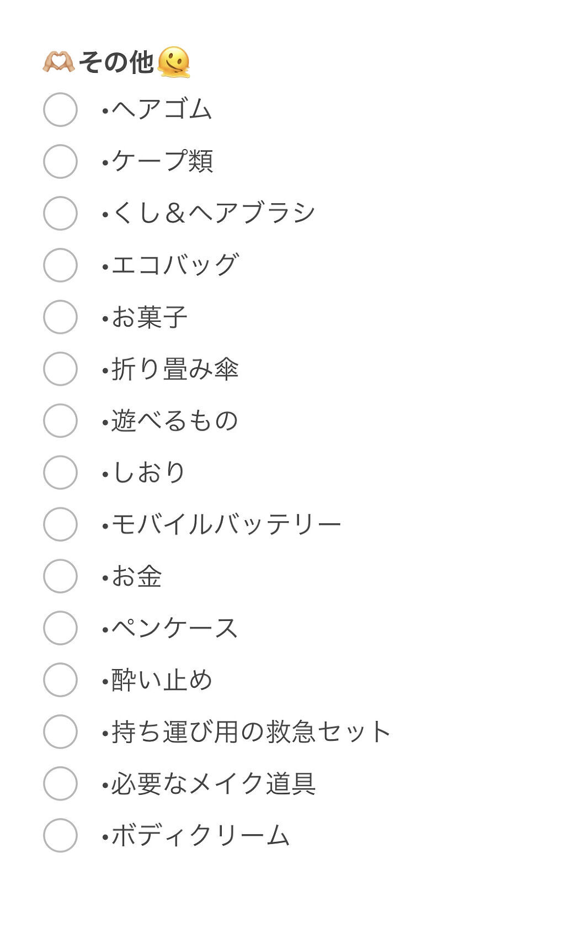Viewport: 565px width, 939px height.
Task: Tick the circle next to ケープ類
Action: (60, 161)
